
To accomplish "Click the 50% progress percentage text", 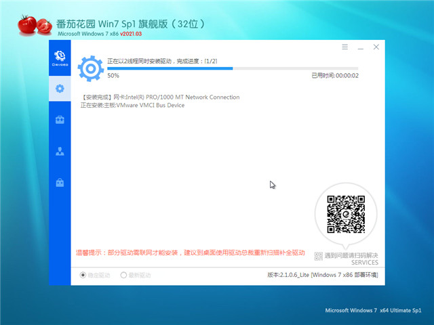I will pyautogui.click(x=113, y=75).
